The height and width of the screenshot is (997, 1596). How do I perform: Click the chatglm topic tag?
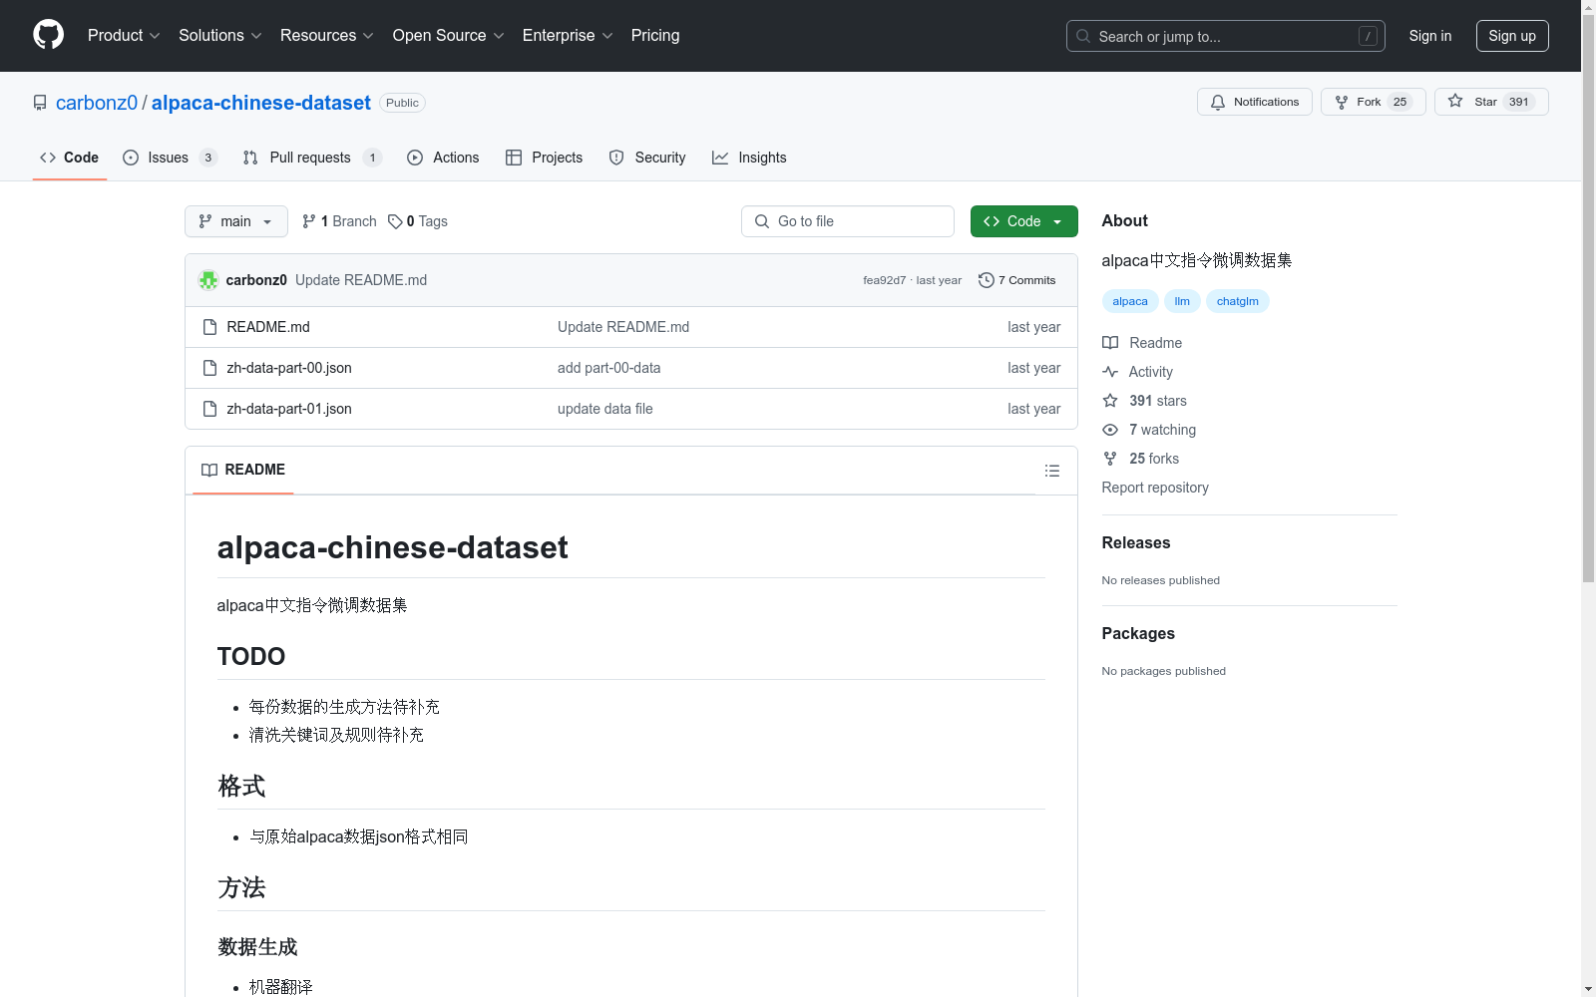1238,301
